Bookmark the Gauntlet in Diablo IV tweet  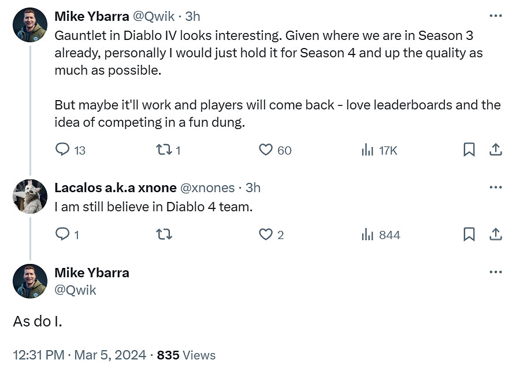[x=469, y=150]
